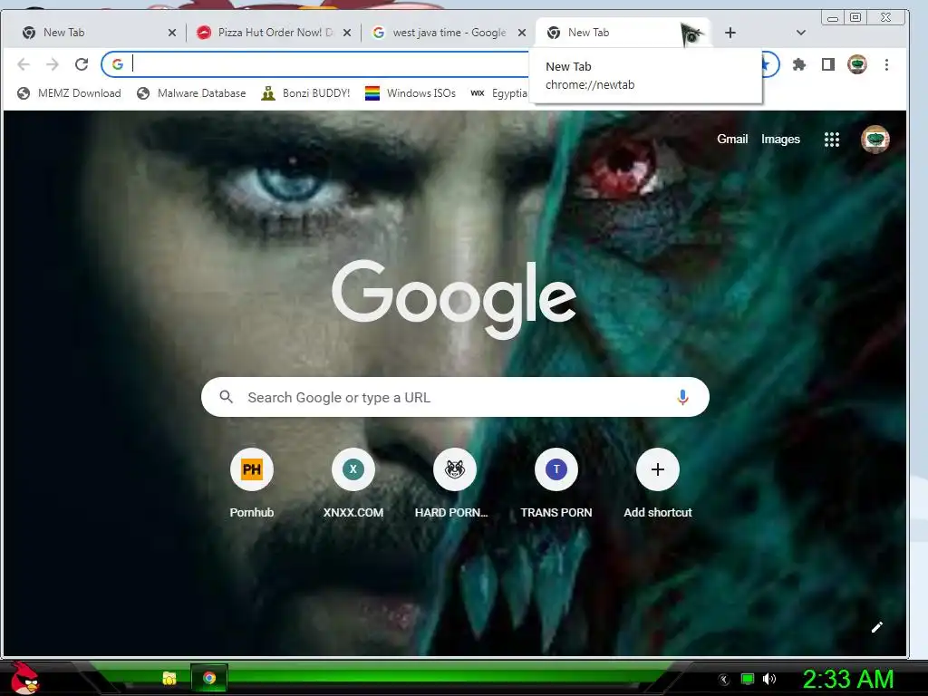Expand the tab search chevron

(x=801, y=33)
